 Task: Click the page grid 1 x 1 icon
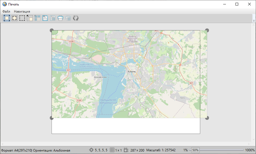(112, 150)
